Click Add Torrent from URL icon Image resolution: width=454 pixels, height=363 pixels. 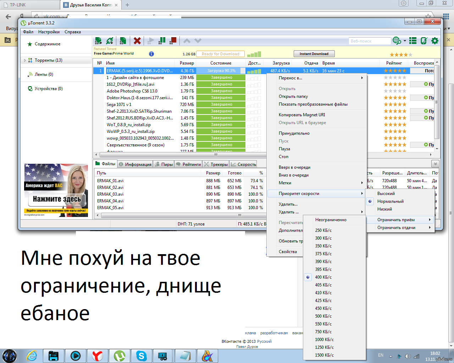click(x=110, y=41)
